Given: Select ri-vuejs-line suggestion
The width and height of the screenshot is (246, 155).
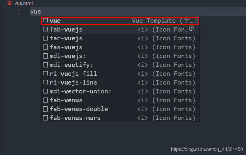Looking at the screenshot, I should coord(73,83).
